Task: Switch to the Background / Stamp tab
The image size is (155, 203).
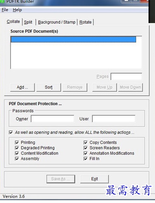Action: 57,22
